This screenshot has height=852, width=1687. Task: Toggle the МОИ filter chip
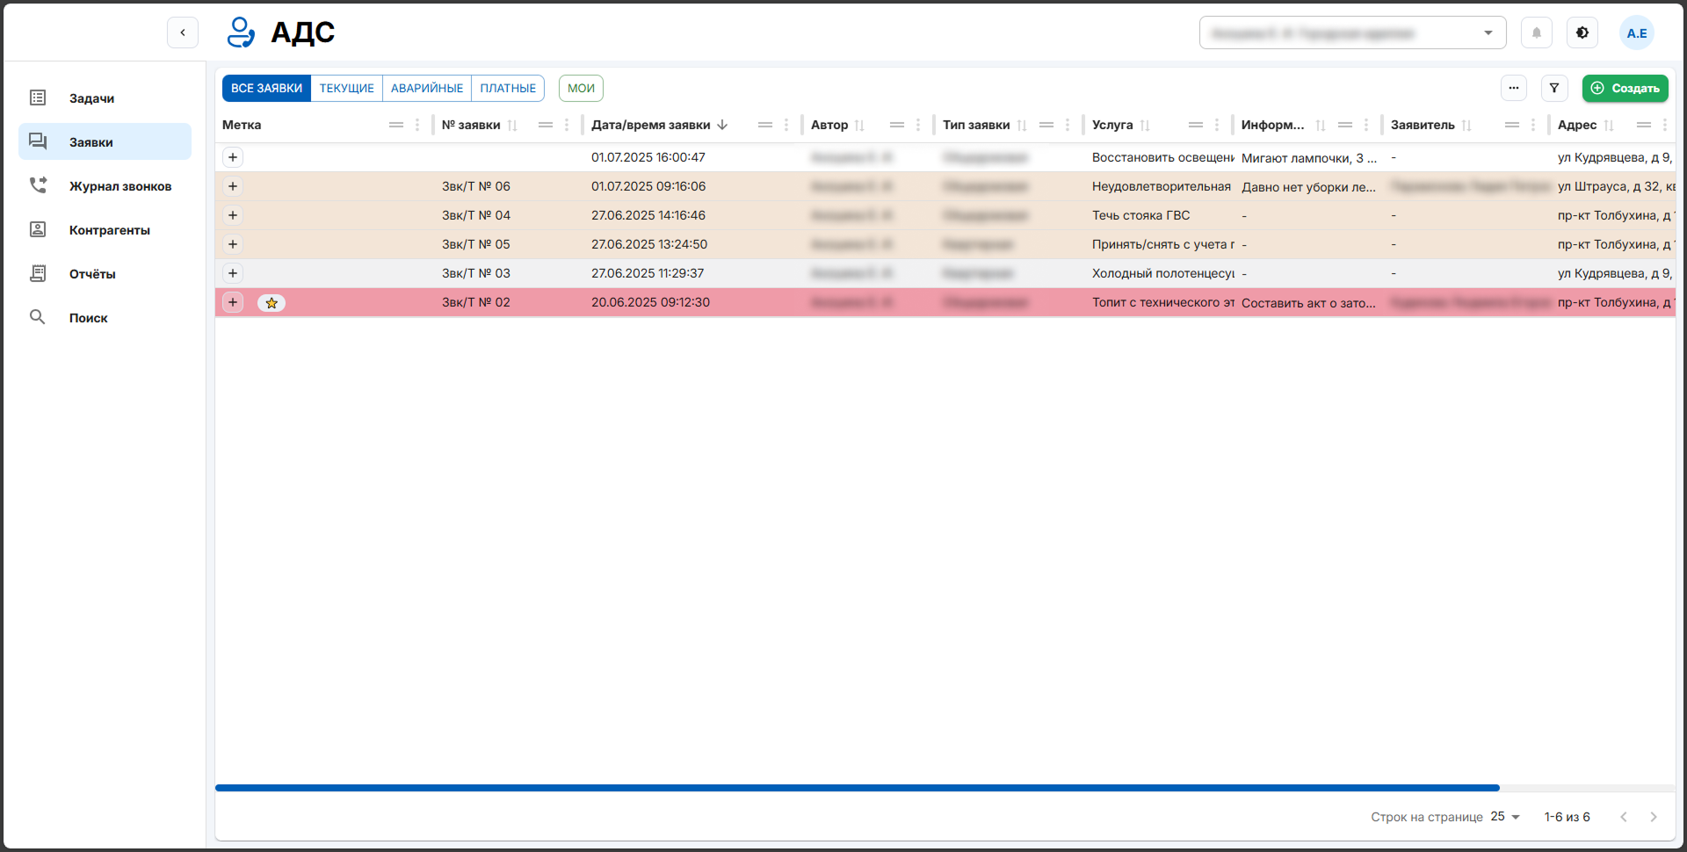[x=581, y=88]
